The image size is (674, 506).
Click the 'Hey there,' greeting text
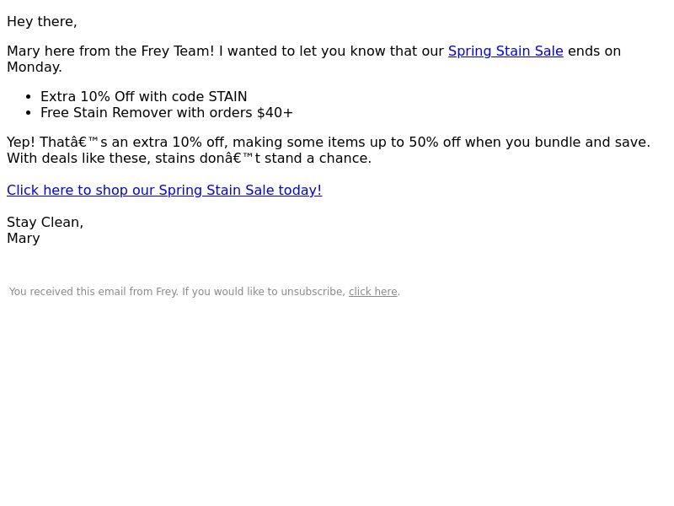pos(42,22)
